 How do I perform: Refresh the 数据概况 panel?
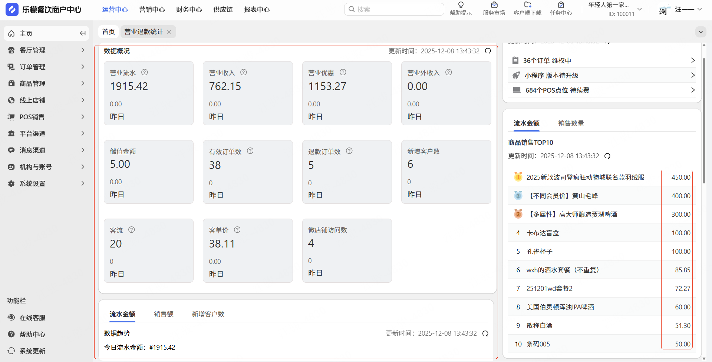point(488,51)
